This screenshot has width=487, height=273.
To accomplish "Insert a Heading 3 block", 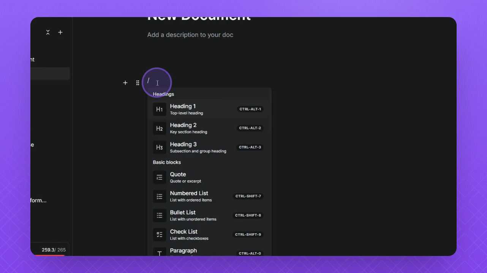I will click(x=208, y=147).
